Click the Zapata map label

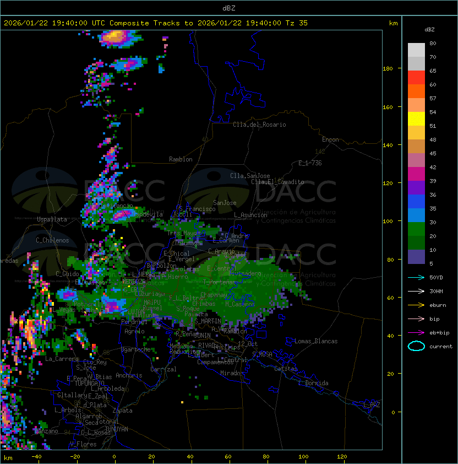coord(122,411)
